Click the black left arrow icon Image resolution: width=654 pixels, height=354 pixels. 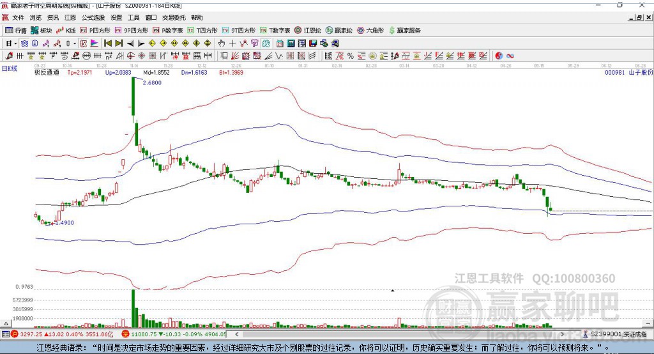click(130, 43)
